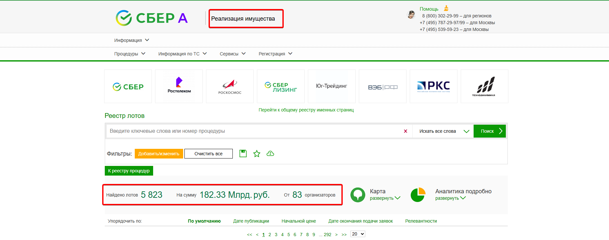
Task: Click the analytics pie chart icon
Action: (418, 195)
